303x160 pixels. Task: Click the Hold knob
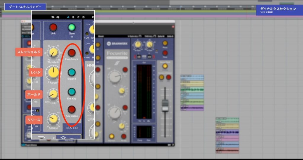[53, 94]
